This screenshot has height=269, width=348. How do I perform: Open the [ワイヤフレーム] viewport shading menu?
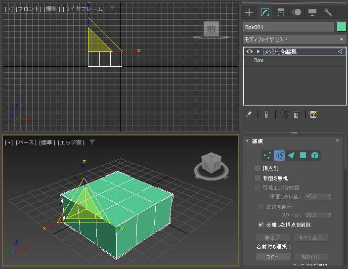pyautogui.click(x=84, y=9)
